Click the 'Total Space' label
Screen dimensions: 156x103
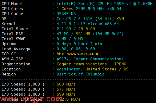(15, 29)
